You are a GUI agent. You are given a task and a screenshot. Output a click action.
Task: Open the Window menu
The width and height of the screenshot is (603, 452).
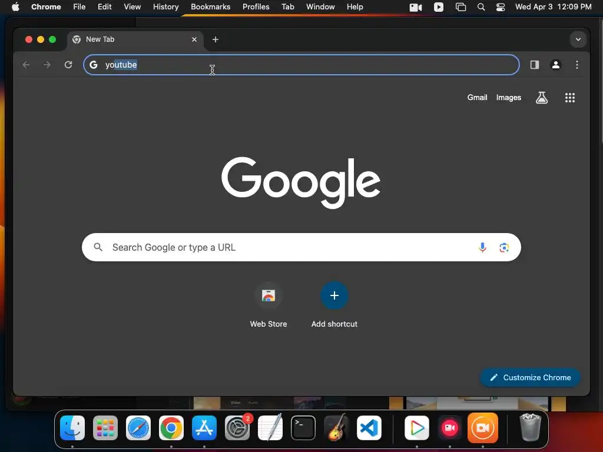(x=320, y=7)
